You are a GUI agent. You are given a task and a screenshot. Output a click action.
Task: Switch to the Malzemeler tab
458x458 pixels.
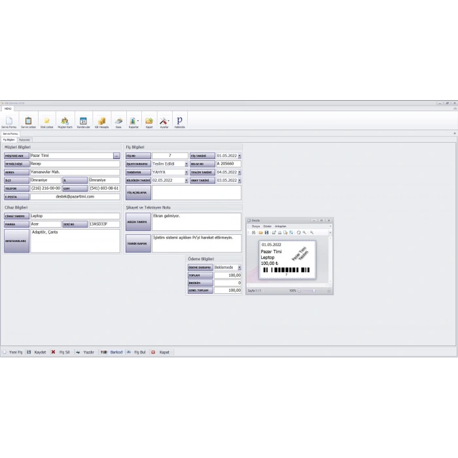[25, 139]
